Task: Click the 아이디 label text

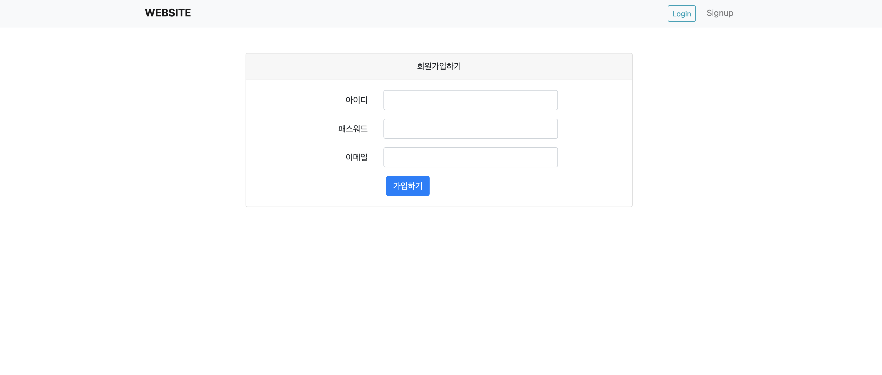Action: 356,100
